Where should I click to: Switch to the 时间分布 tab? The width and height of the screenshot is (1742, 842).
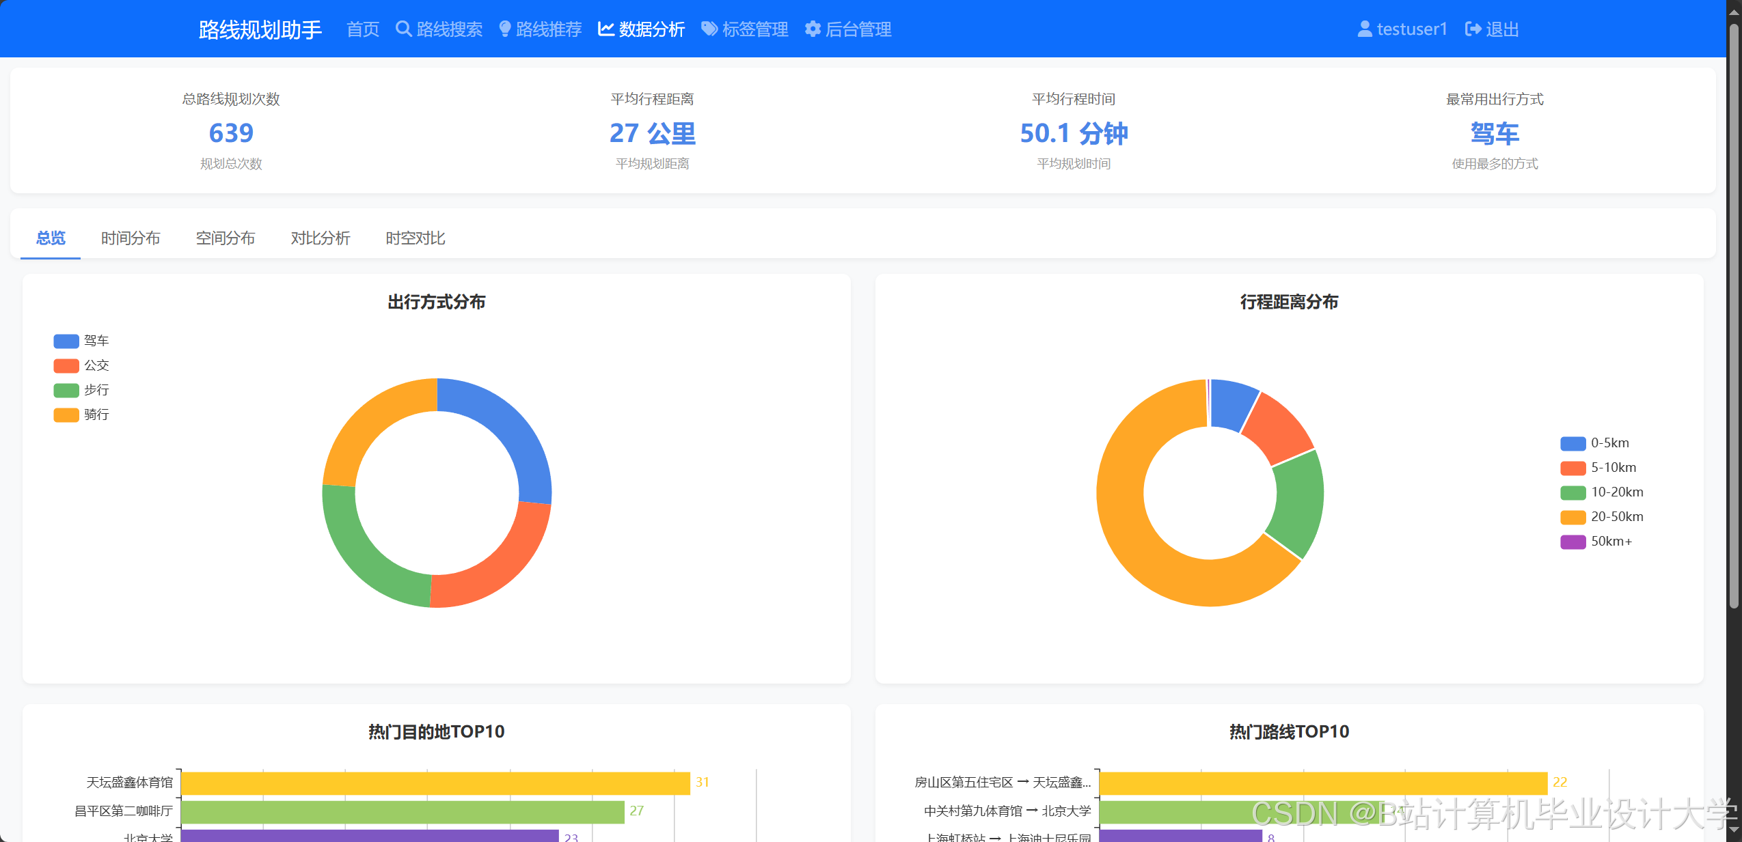click(x=131, y=238)
